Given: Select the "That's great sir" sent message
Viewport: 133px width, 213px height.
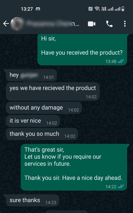Looking at the screenshot, I should pyautogui.click(x=74, y=167).
